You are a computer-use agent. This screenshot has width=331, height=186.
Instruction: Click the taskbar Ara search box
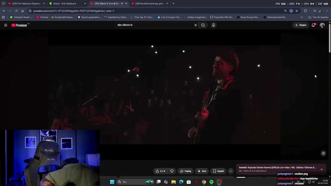point(136,182)
